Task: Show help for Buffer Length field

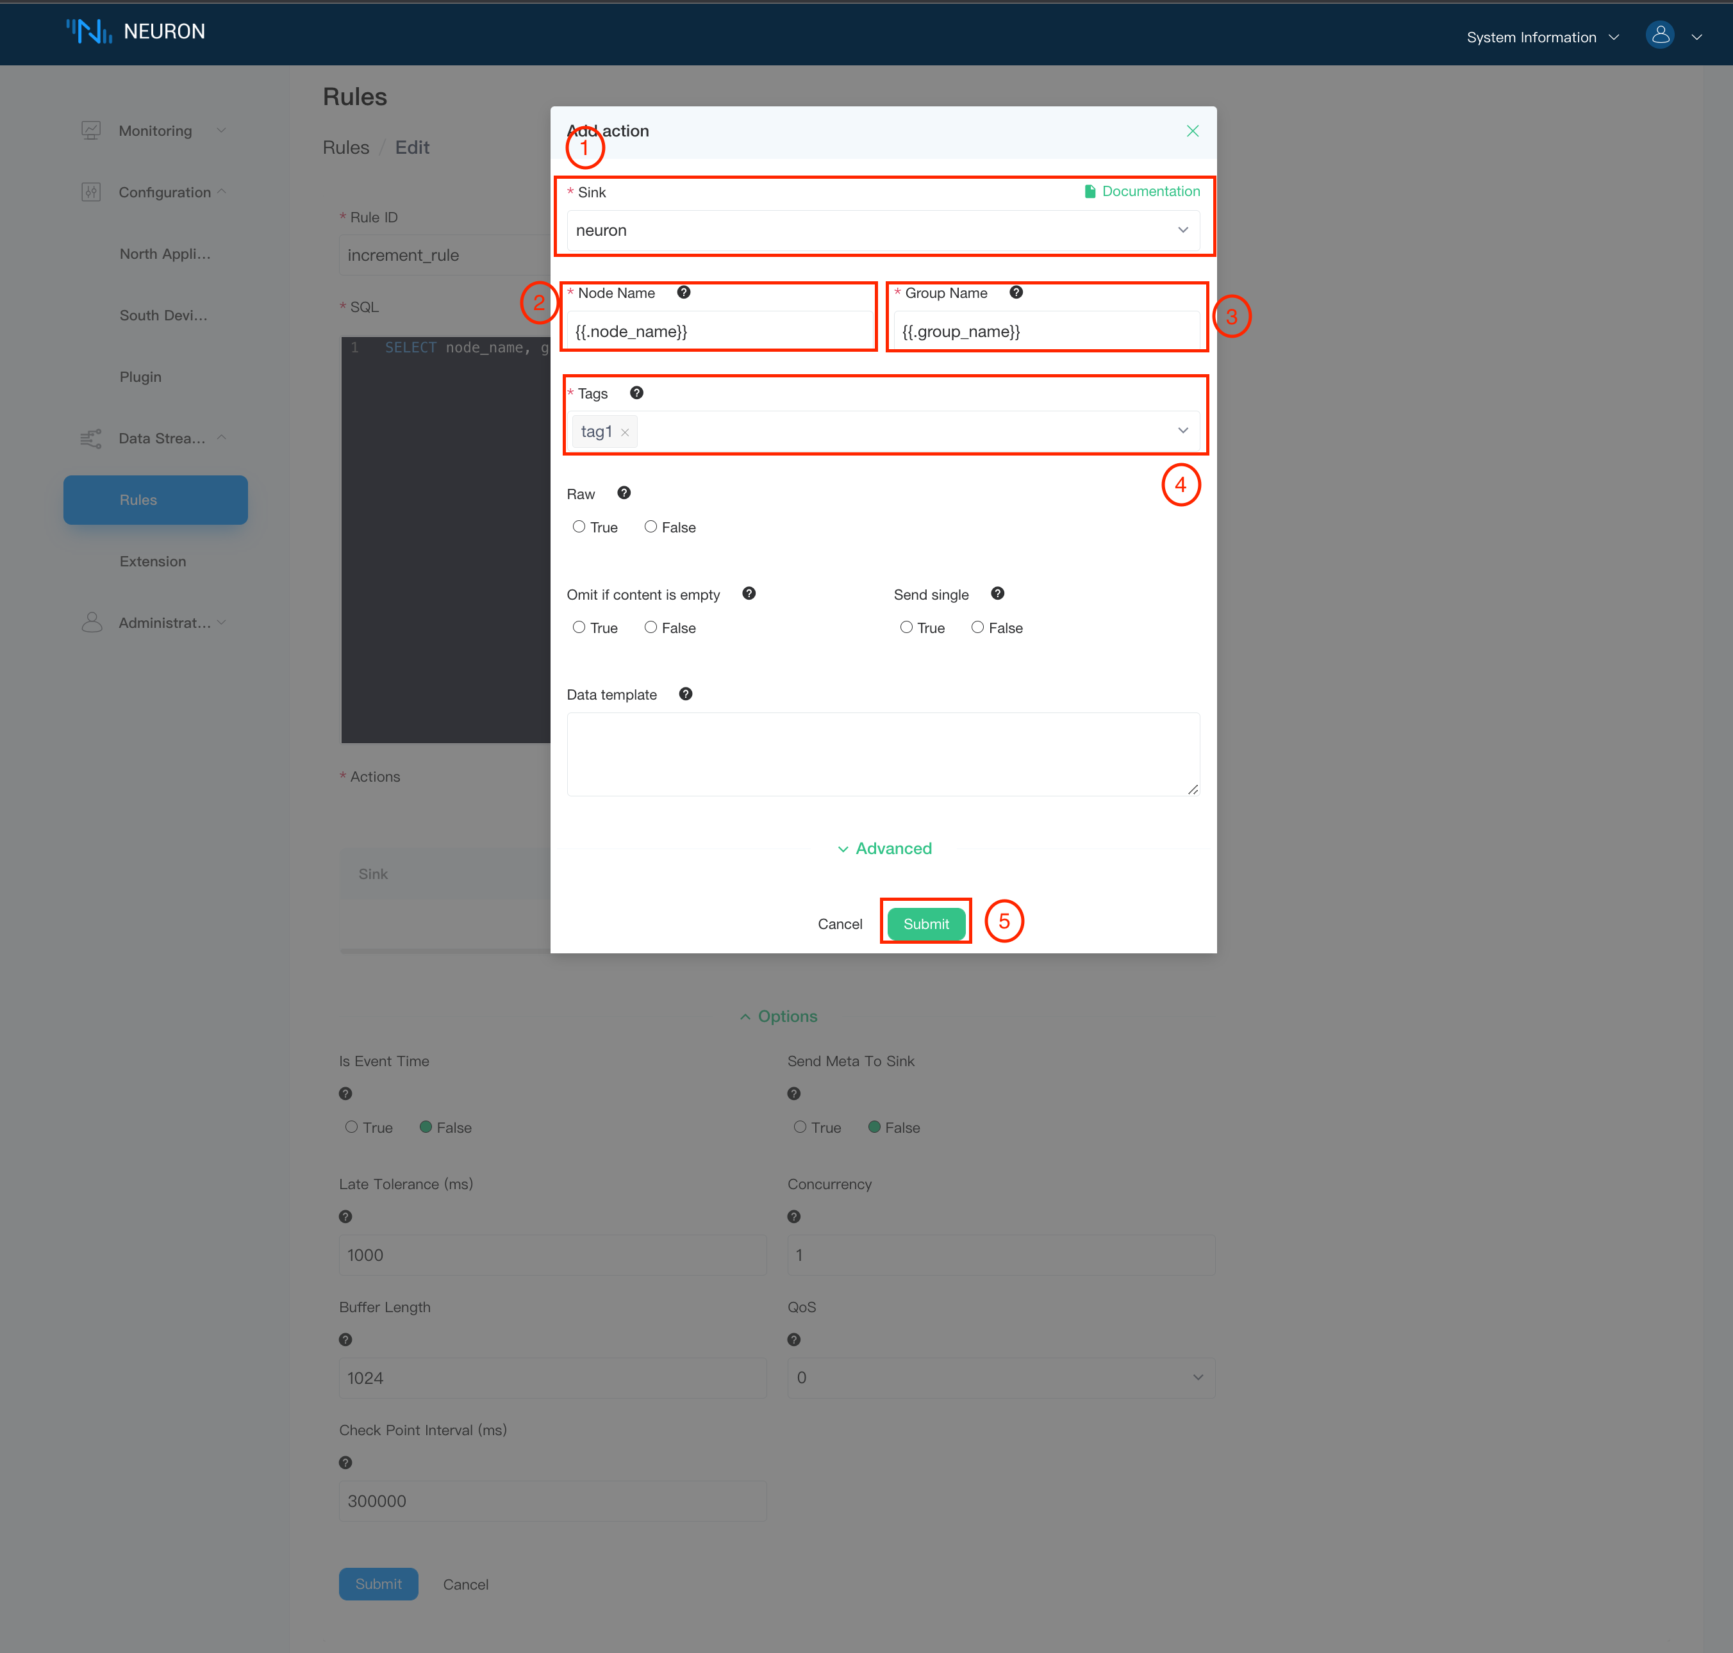Action: pos(345,1339)
